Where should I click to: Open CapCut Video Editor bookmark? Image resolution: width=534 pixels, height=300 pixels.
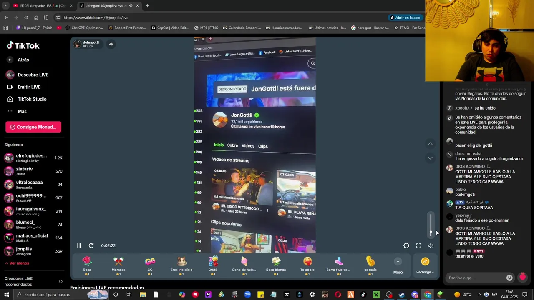[169, 28]
